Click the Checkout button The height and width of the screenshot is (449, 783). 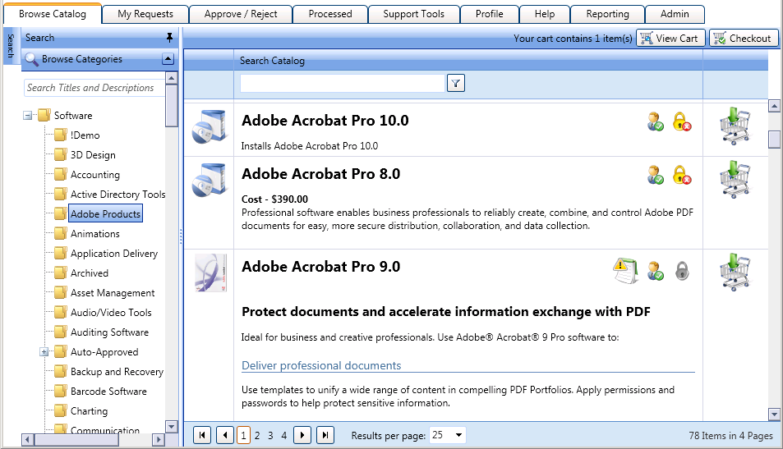pos(744,39)
